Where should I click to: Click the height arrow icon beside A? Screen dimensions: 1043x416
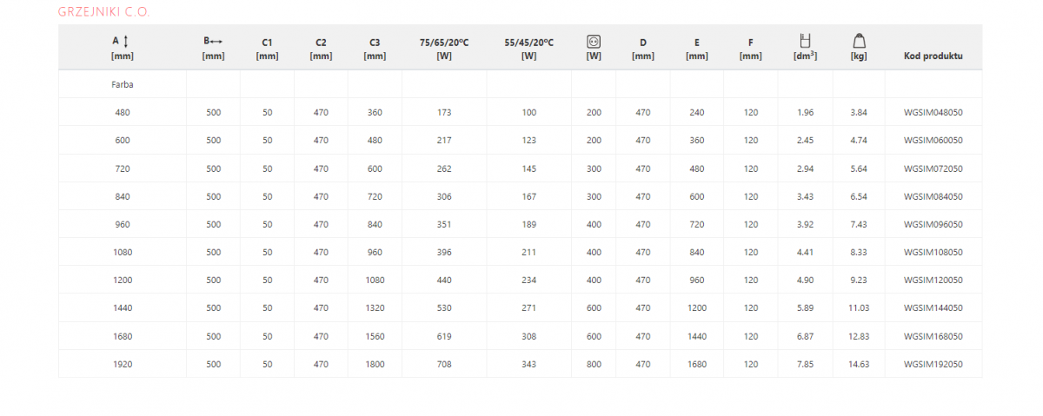click(x=127, y=41)
